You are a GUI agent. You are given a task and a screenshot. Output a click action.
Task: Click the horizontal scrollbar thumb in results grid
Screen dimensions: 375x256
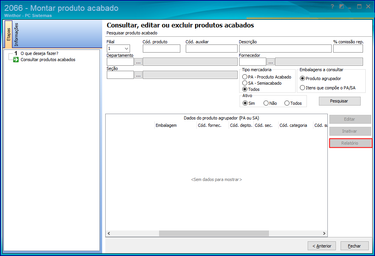click(214, 233)
